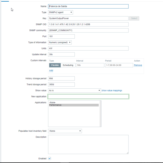Screen dimensions: 163x163
Task: Open the Type dropdown showing SNMPv2 agent
Action: [x=61, y=12]
